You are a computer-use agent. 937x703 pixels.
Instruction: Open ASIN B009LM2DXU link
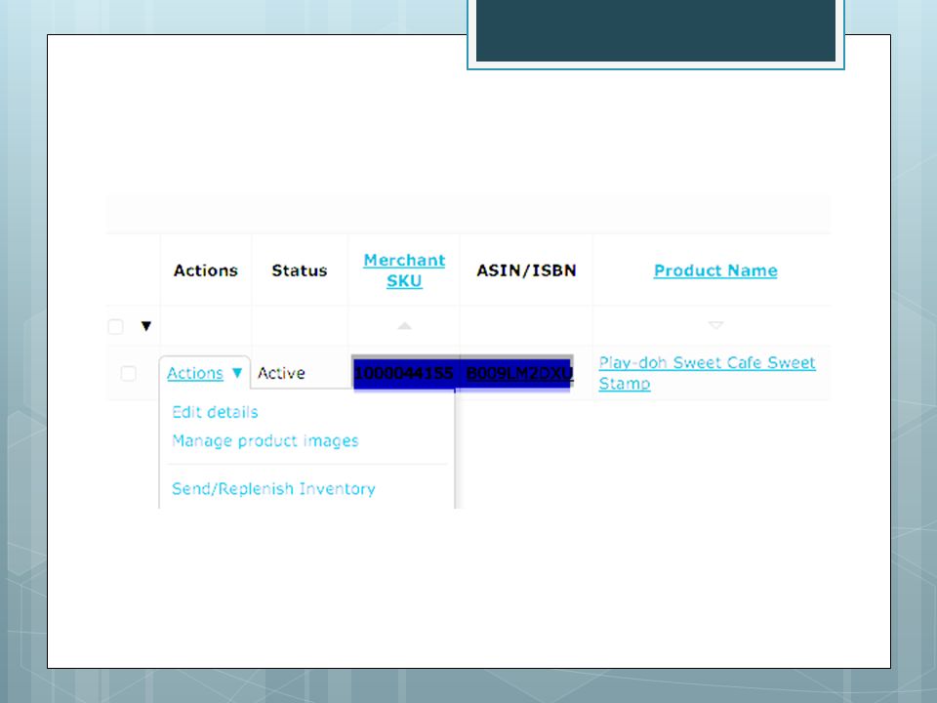click(x=519, y=373)
